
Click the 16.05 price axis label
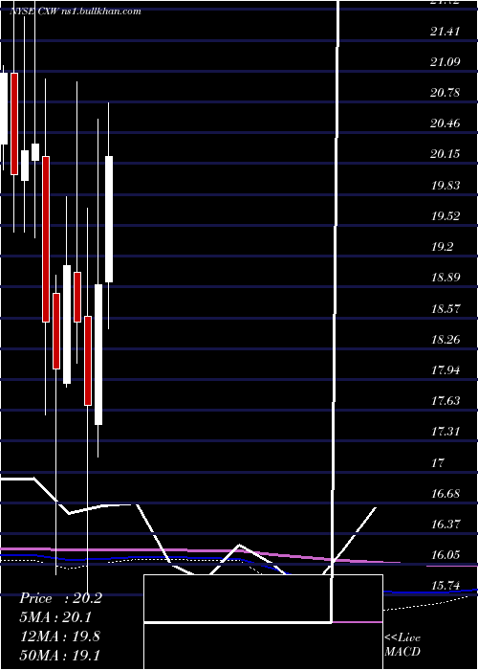coord(445,555)
